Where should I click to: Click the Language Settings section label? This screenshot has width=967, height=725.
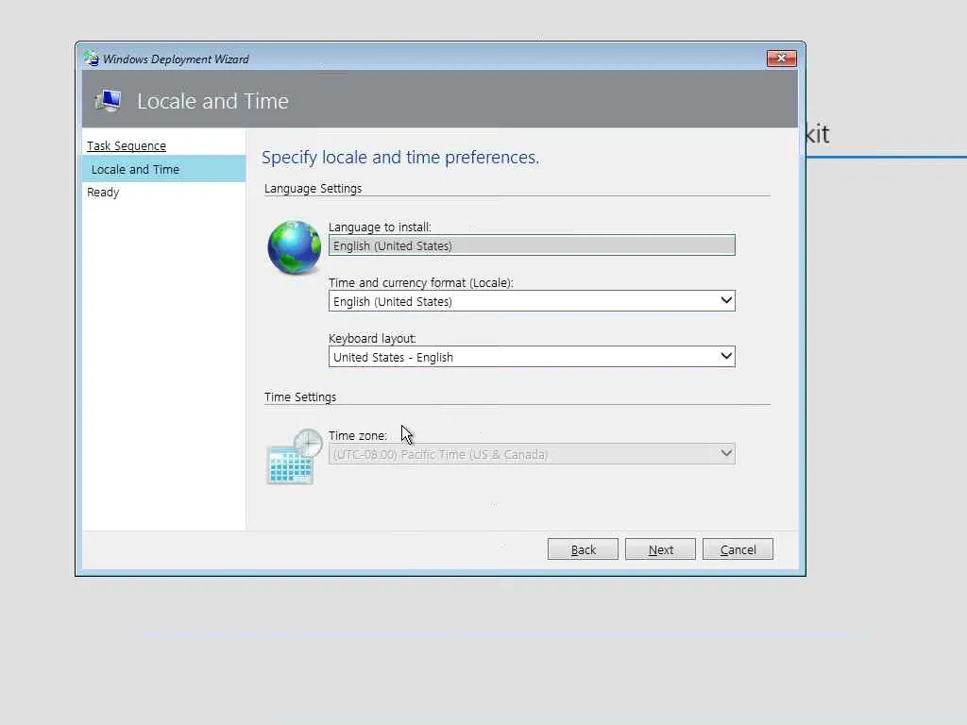(314, 189)
